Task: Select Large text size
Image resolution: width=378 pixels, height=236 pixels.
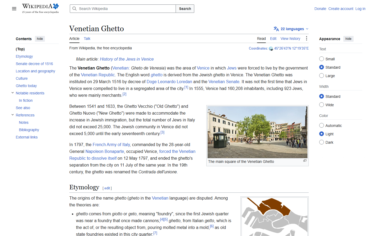Action: coord(322,76)
